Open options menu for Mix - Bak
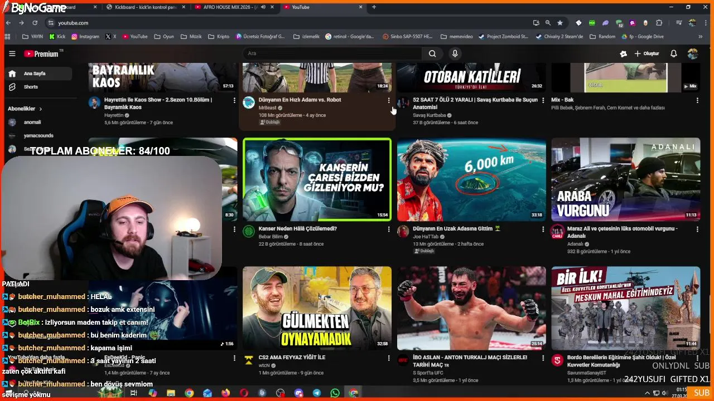714x401 pixels. [697, 100]
